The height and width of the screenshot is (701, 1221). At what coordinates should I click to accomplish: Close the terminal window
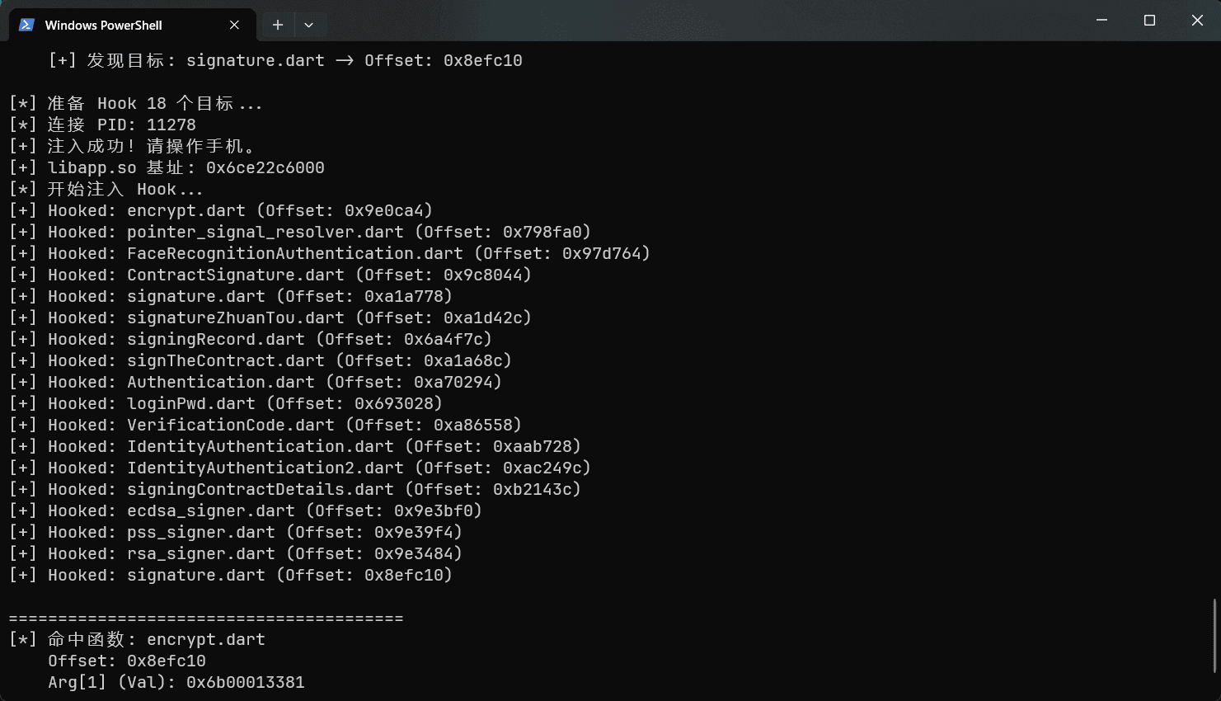1197,20
